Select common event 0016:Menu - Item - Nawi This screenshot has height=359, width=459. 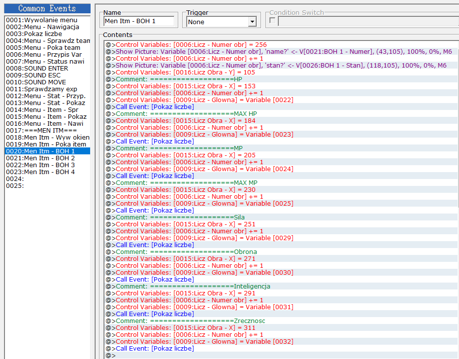pyautogui.click(x=48, y=124)
